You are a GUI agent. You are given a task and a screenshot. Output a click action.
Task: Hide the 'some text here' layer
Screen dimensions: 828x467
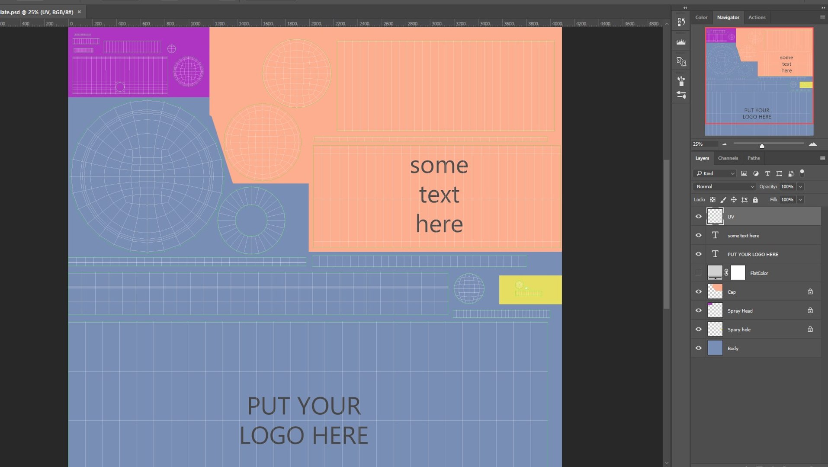point(699,236)
